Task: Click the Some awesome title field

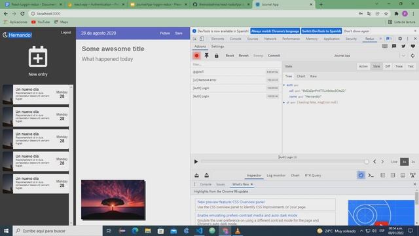Action: (113, 49)
